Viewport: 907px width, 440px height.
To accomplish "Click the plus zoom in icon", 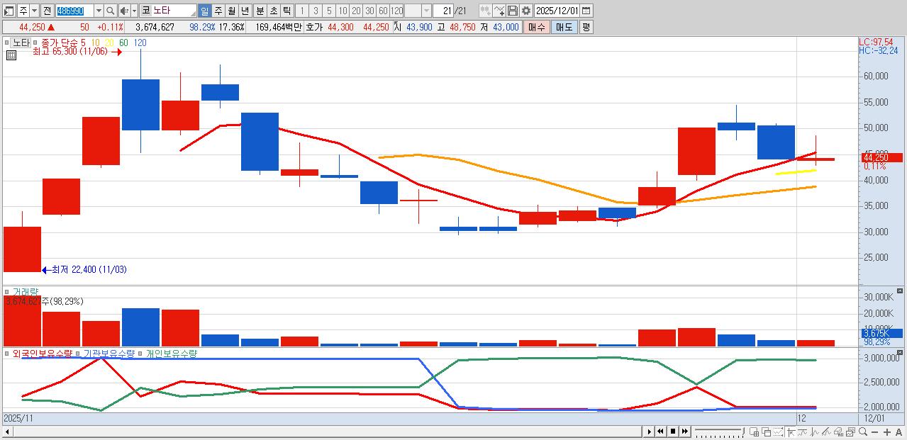I will pos(886,431).
